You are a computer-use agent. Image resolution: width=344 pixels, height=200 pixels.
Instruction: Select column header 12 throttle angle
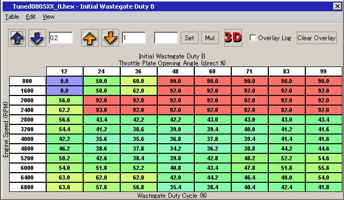pyautogui.click(x=64, y=71)
